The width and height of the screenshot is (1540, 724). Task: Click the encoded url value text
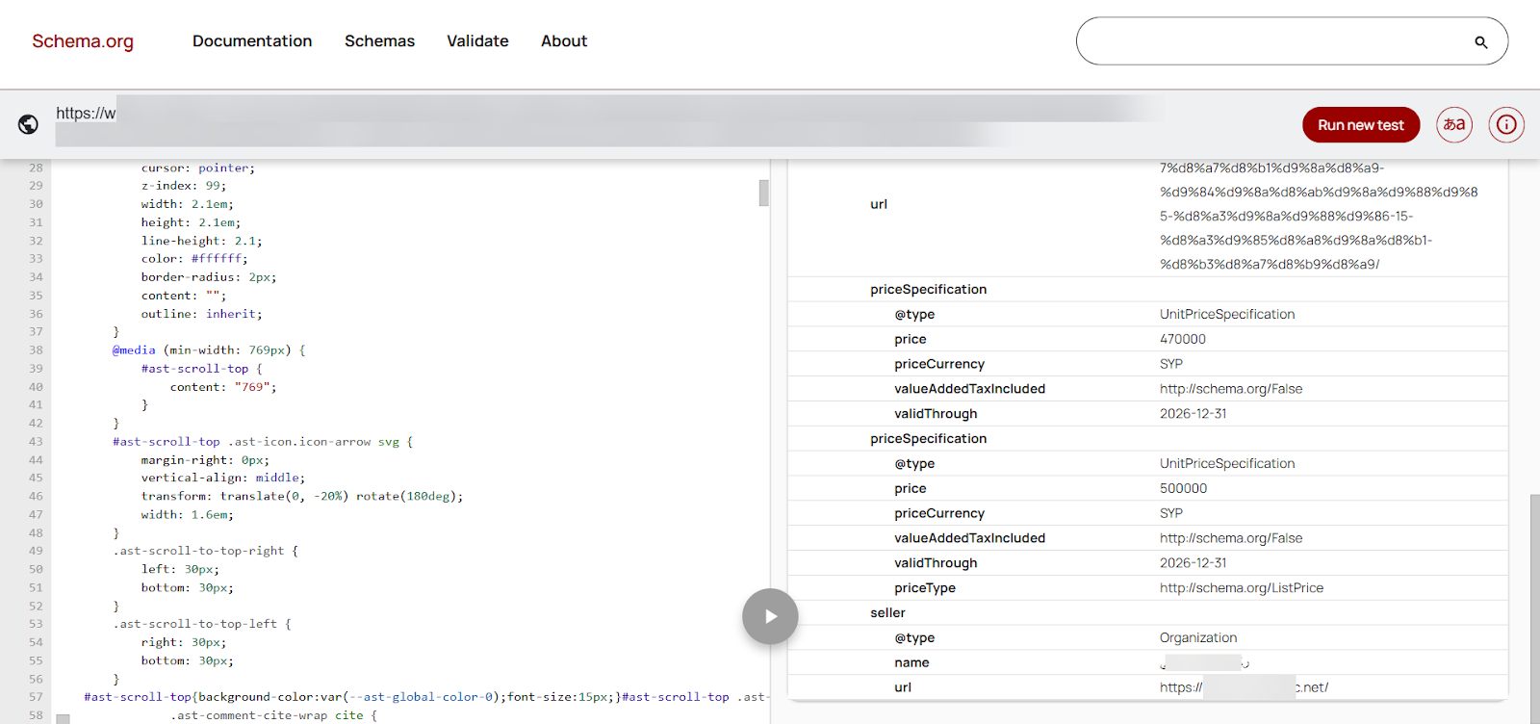pyautogui.click(x=1319, y=216)
